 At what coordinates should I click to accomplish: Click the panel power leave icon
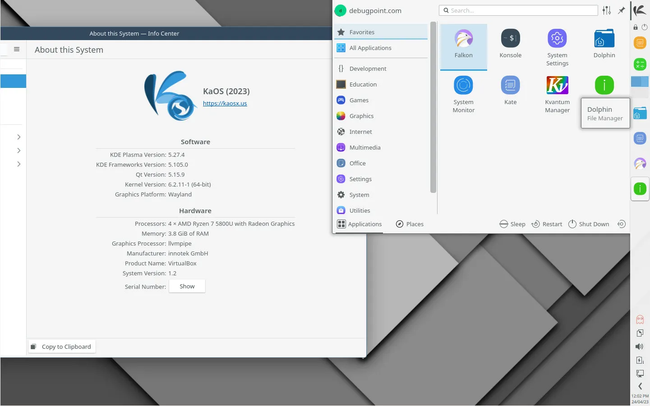(645, 27)
